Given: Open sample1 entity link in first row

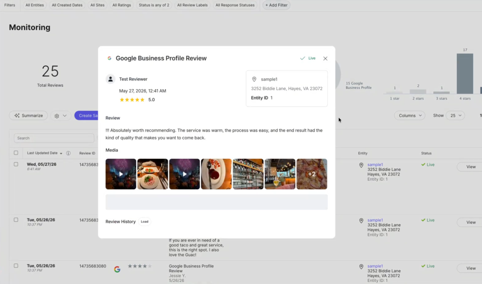Looking at the screenshot, I should (x=375, y=165).
